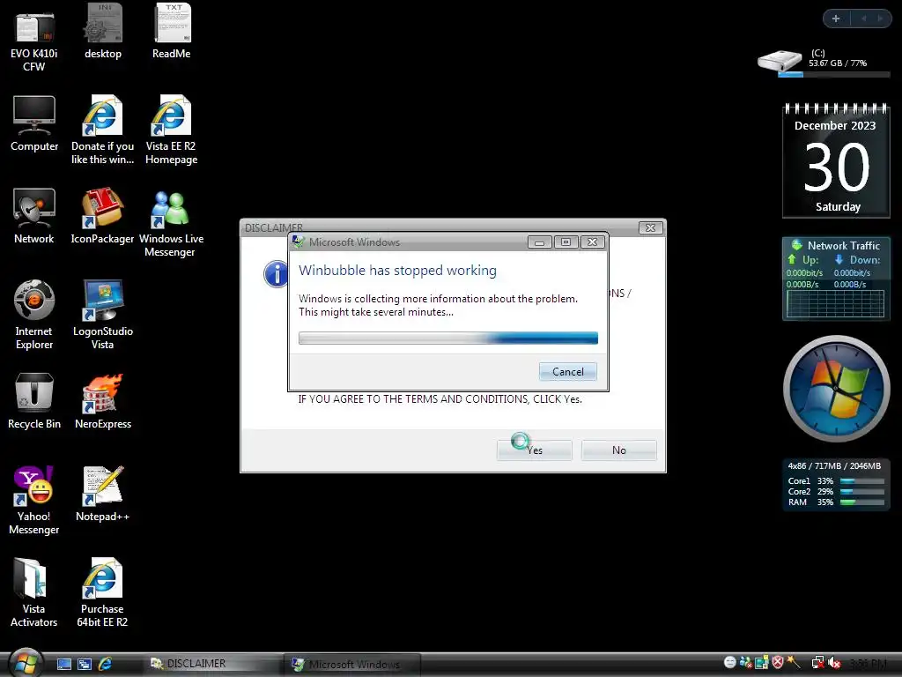Select the ReadMe text file icon
Image resolution: width=902 pixels, height=677 pixels.
[172, 32]
